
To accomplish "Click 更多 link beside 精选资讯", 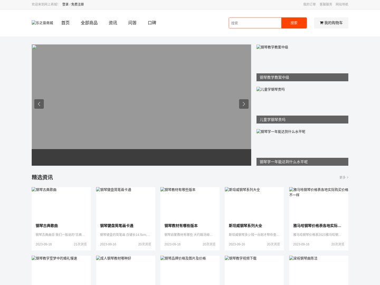I will [344, 177].
